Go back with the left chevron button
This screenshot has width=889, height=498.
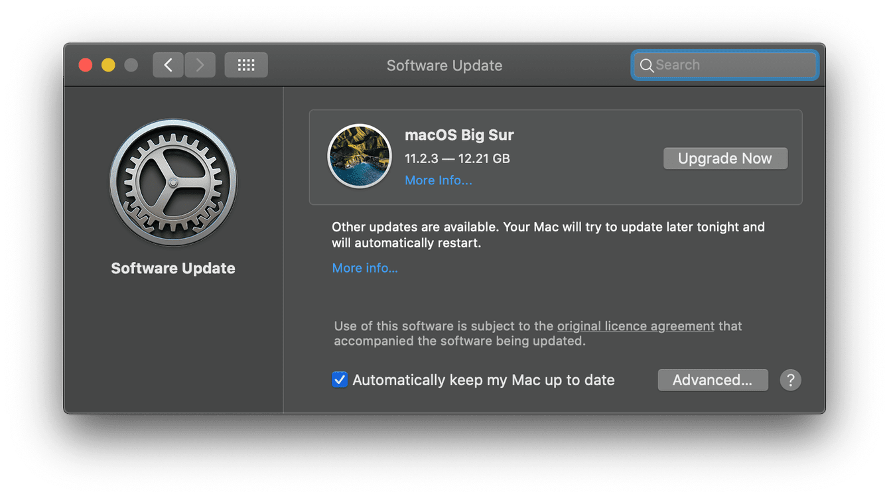(168, 65)
